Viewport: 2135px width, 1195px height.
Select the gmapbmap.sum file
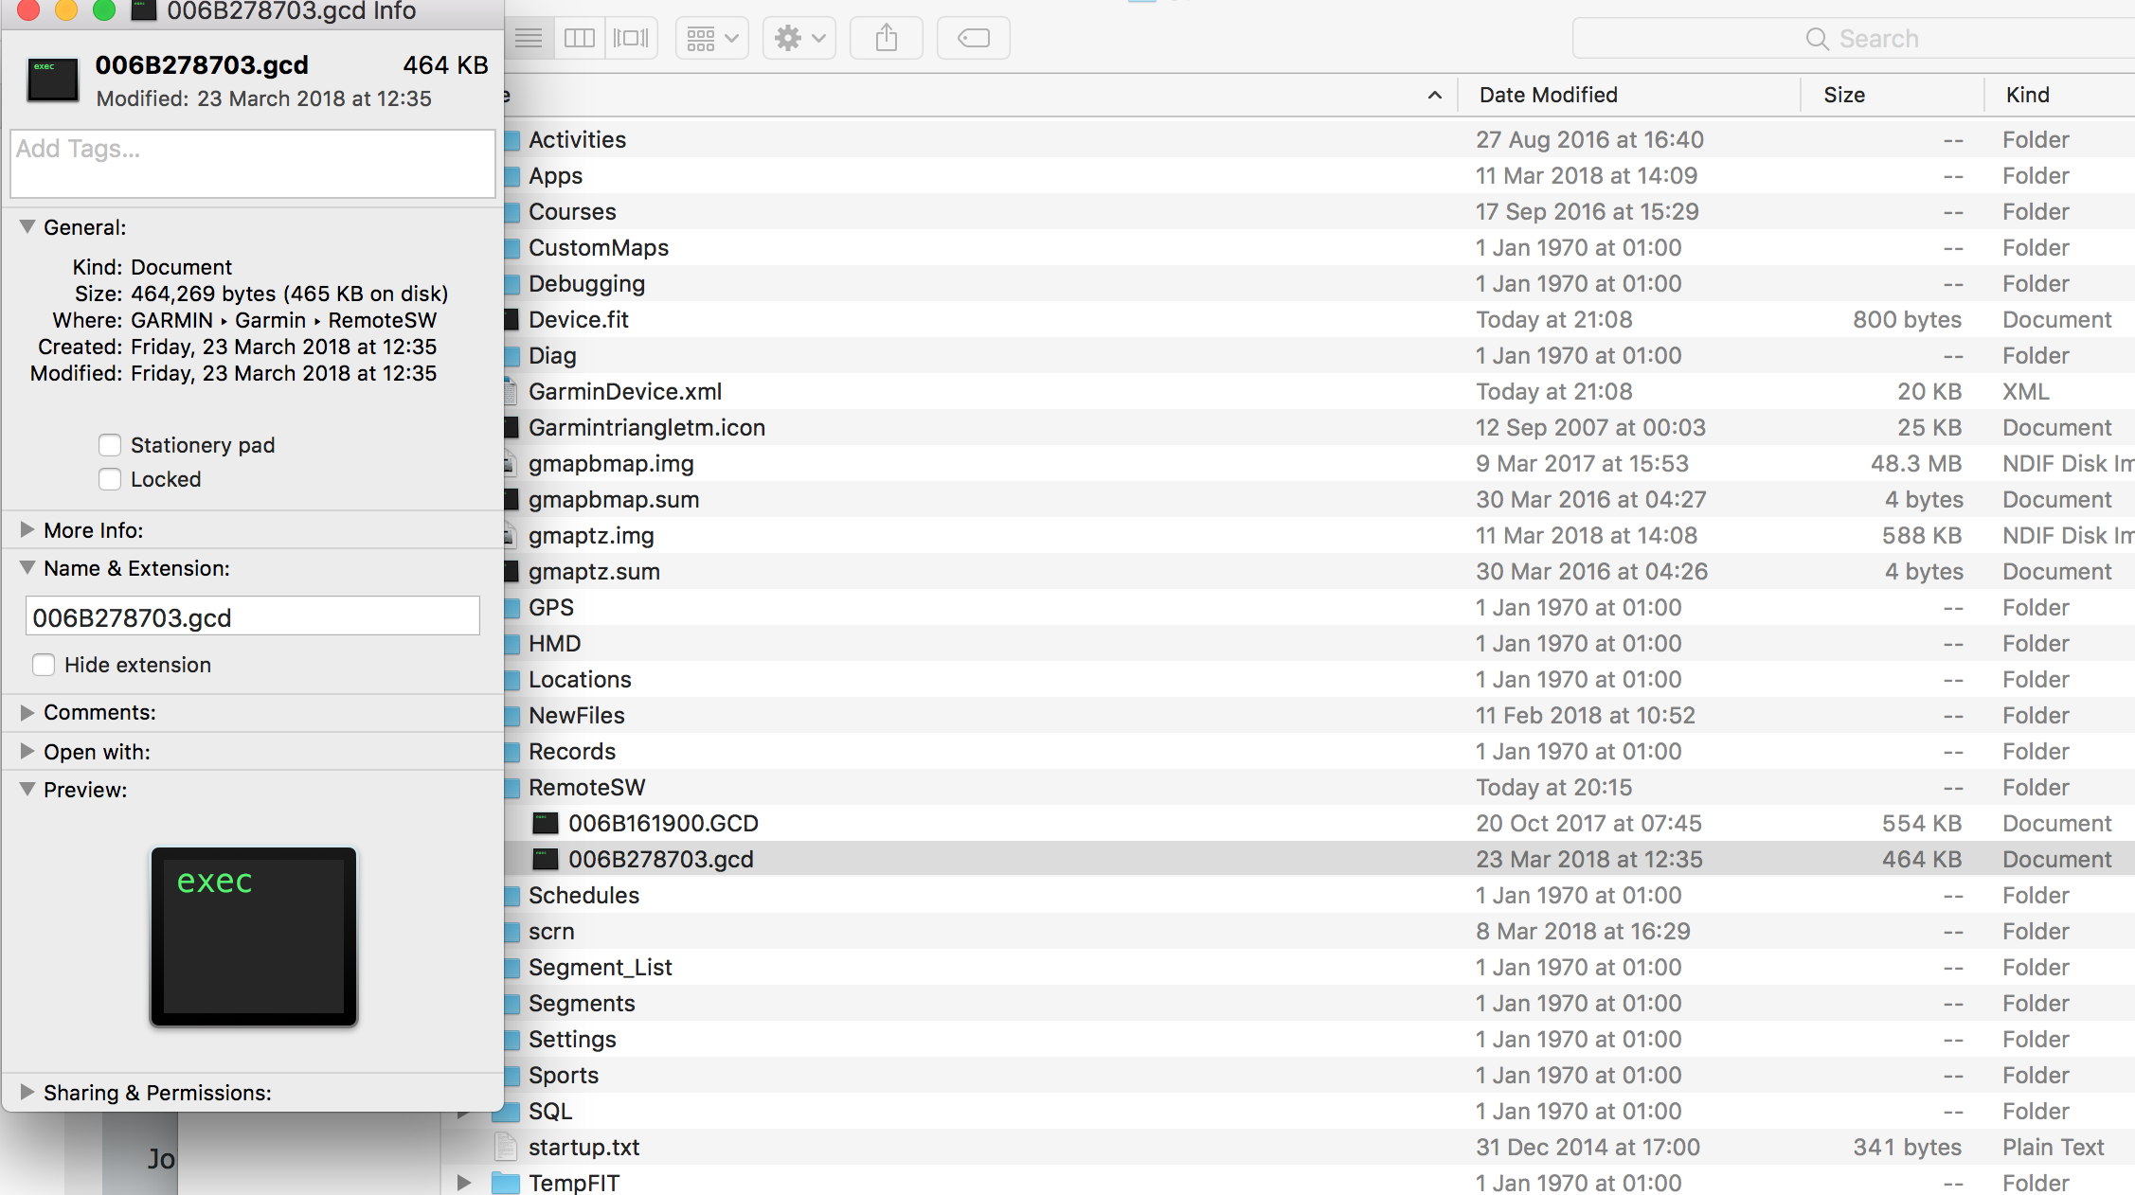tap(614, 499)
